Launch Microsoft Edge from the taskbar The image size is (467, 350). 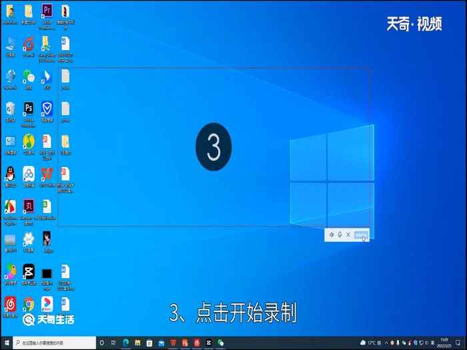coord(125,343)
